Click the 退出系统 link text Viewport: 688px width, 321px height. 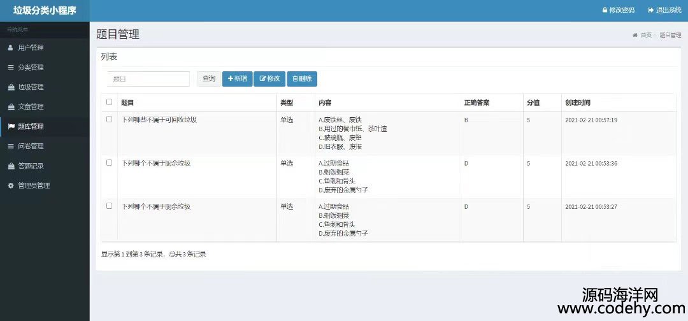pyautogui.click(x=669, y=10)
